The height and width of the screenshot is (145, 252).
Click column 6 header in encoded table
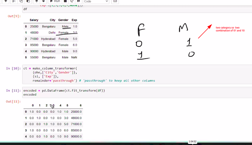[81, 105]
